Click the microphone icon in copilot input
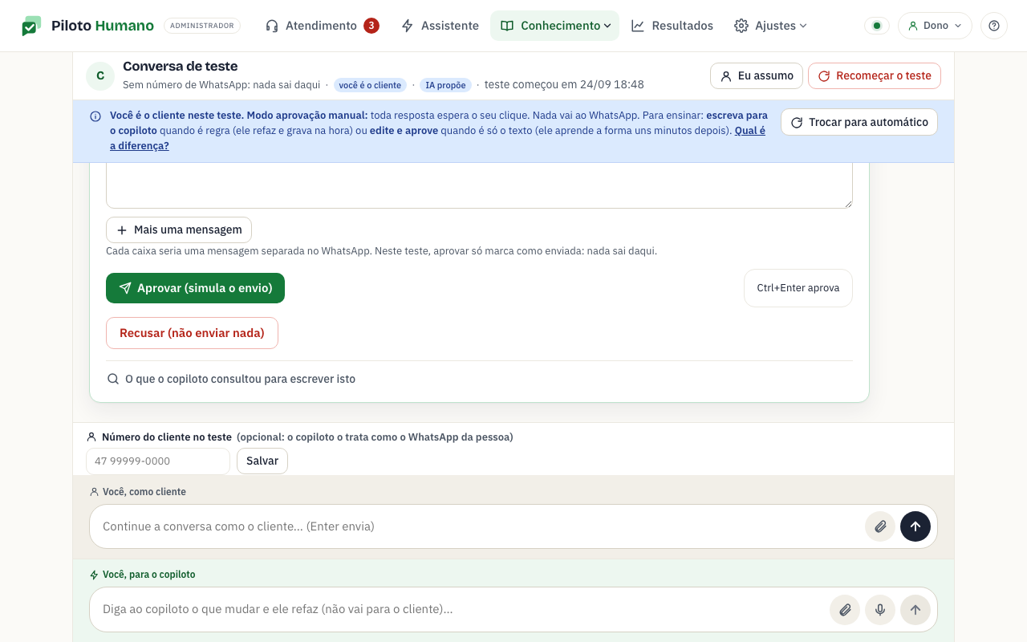Viewport: 1027px width, 642px height. 880,610
